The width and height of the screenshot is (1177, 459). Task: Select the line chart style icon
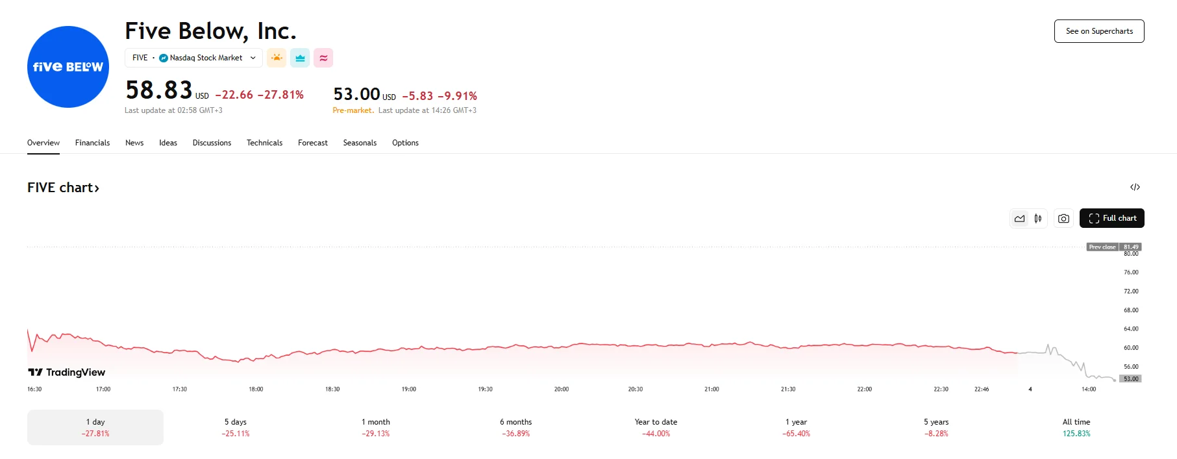pyautogui.click(x=1019, y=218)
